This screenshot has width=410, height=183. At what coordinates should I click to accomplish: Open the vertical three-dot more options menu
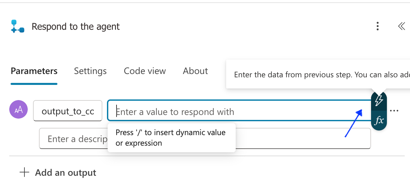(x=378, y=26)
